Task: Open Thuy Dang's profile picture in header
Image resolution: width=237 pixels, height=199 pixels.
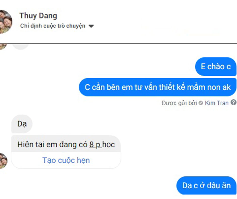Action: coord(6,22)
